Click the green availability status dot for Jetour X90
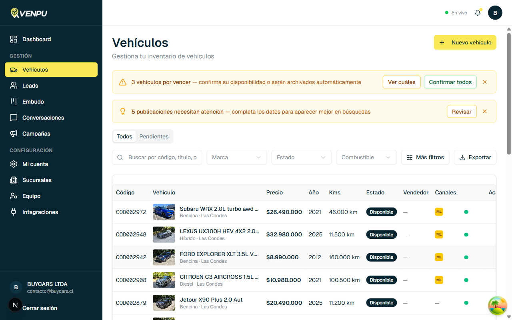 pos(466,303)
